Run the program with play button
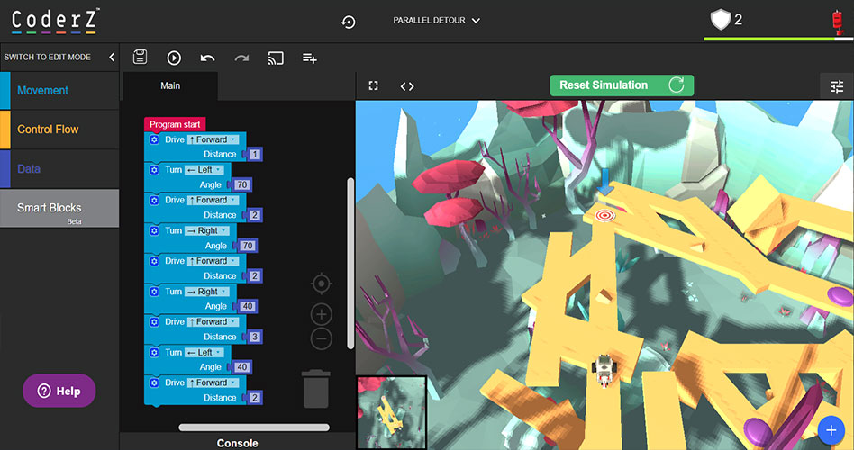This screenshot has width=854, height=450. pyautogui.click(x=174, y=58)
